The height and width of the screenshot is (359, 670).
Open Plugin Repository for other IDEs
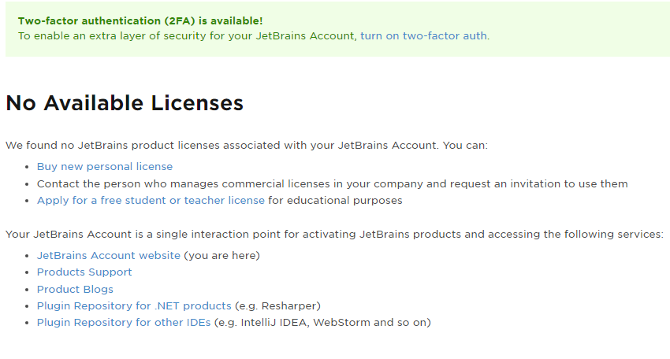pos(124,323)
